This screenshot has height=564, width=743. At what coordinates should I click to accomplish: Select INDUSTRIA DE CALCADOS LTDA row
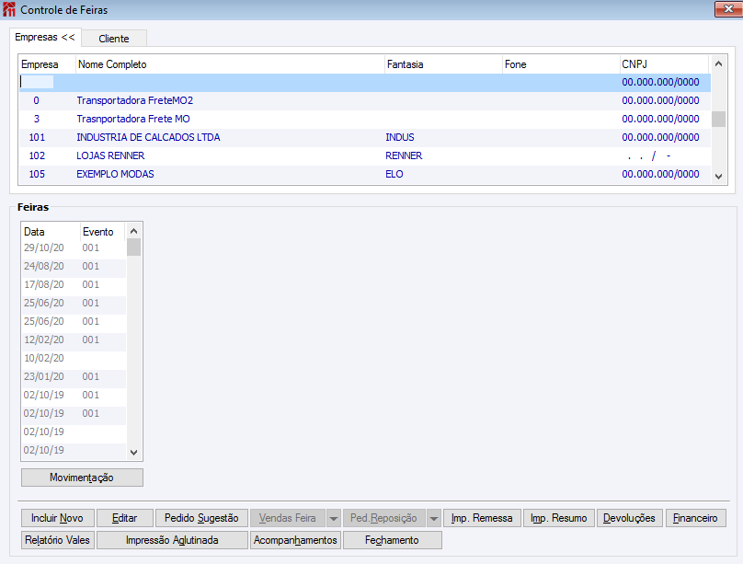point(365,137)
